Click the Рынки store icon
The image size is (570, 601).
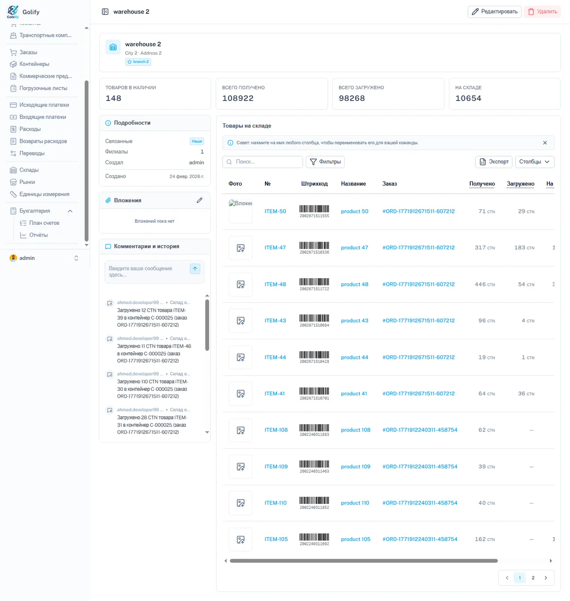point(13,182)
